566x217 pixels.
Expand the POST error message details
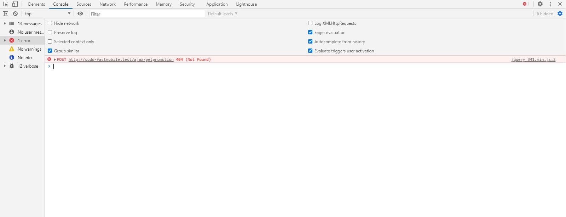tap(55, 60)
